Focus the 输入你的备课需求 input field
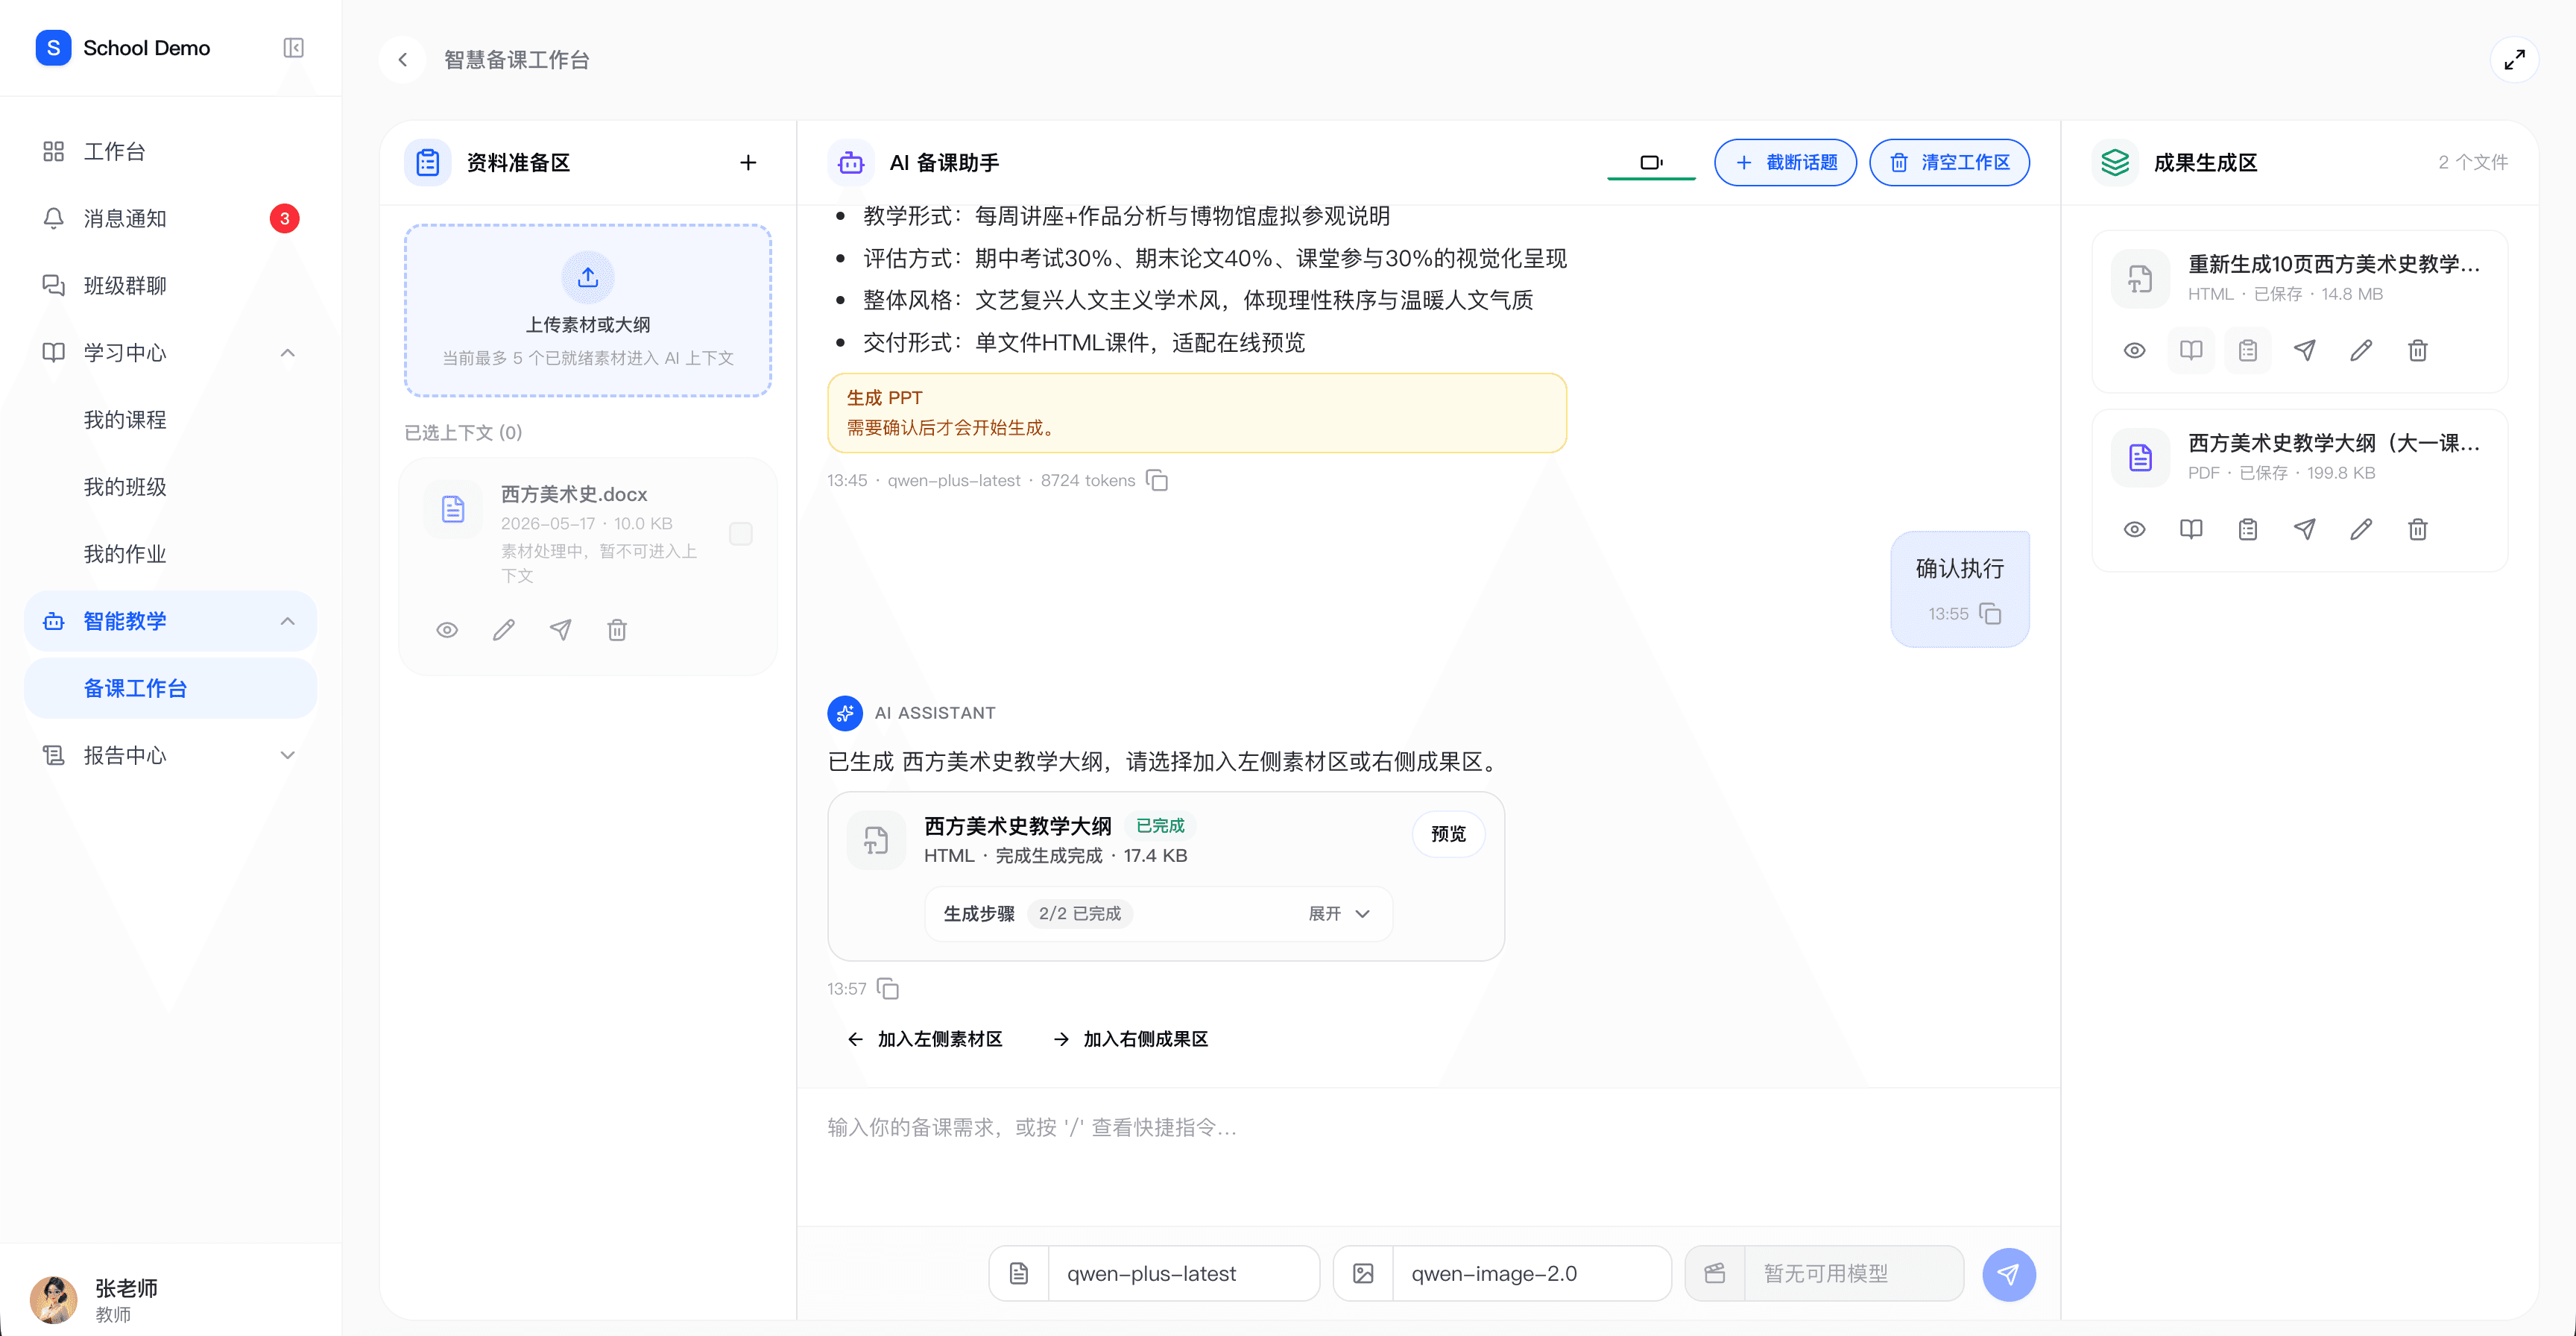 coord(1428,1156)
